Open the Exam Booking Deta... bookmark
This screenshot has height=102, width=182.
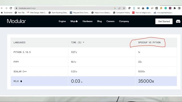(x=58, y=12)
